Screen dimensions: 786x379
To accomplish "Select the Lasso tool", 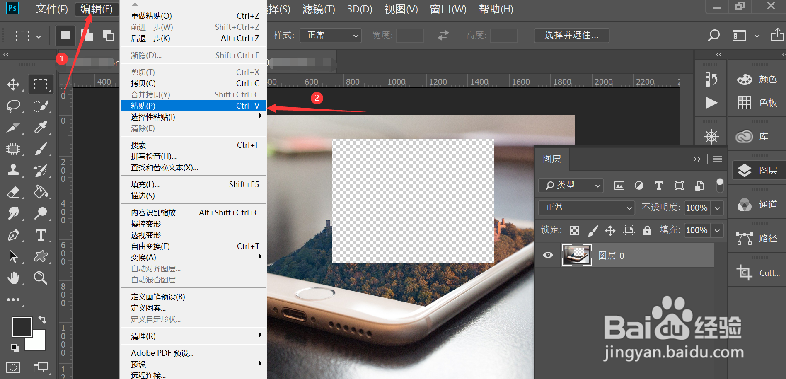I will pos(13,106).
